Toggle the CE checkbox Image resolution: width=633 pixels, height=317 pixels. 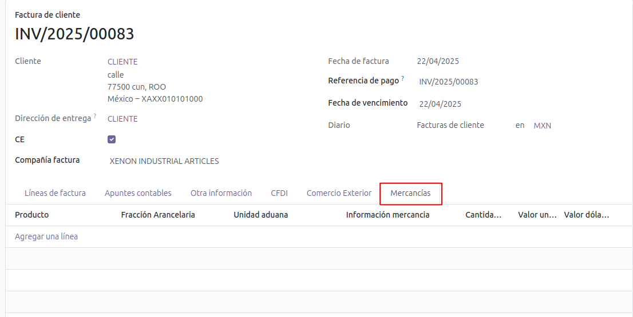click(x=112, y=139)
